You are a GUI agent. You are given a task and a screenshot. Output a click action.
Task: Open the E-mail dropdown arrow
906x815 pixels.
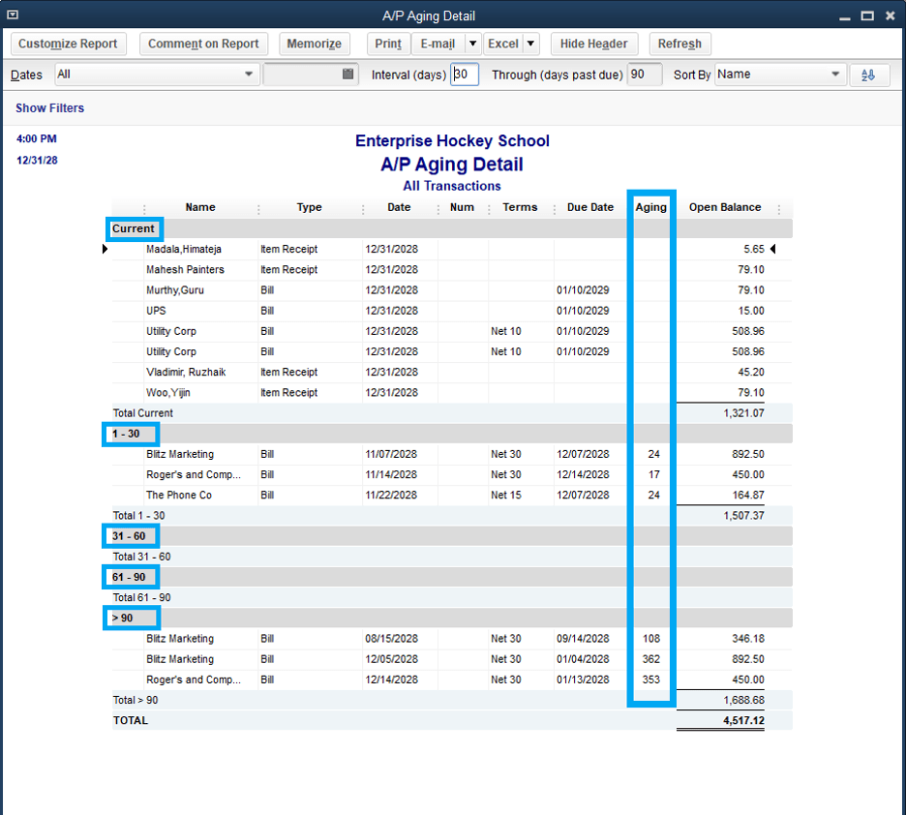click(x=472, y=44)
